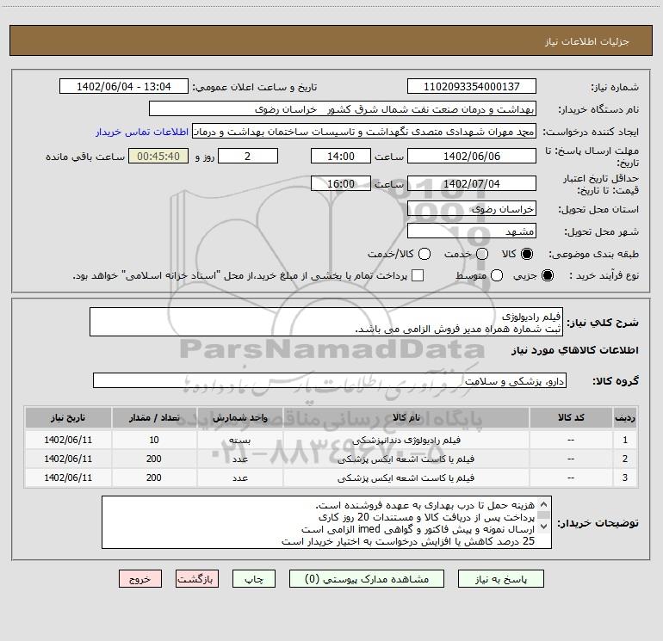Screen dimensions: 663x641
Task: Select the کالا radio button
Action: 527,254
